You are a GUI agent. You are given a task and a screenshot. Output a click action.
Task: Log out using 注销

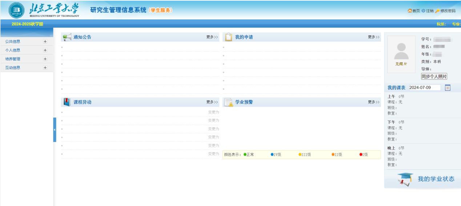(428, 11)
